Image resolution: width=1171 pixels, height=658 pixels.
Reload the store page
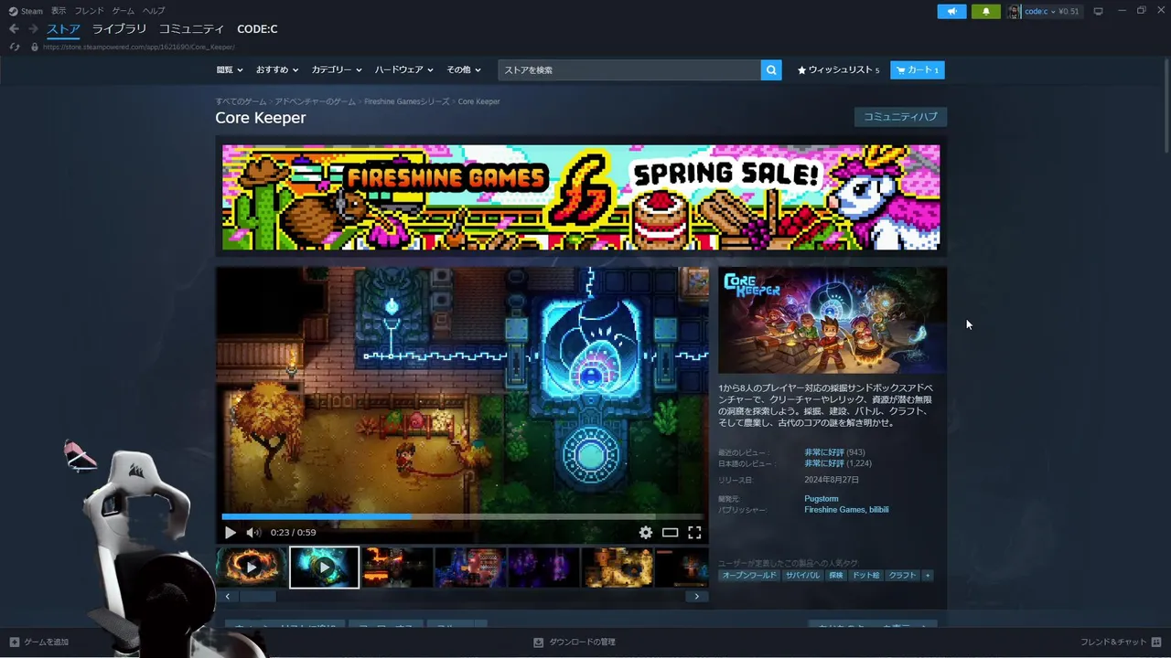click(x=15, y=47)
